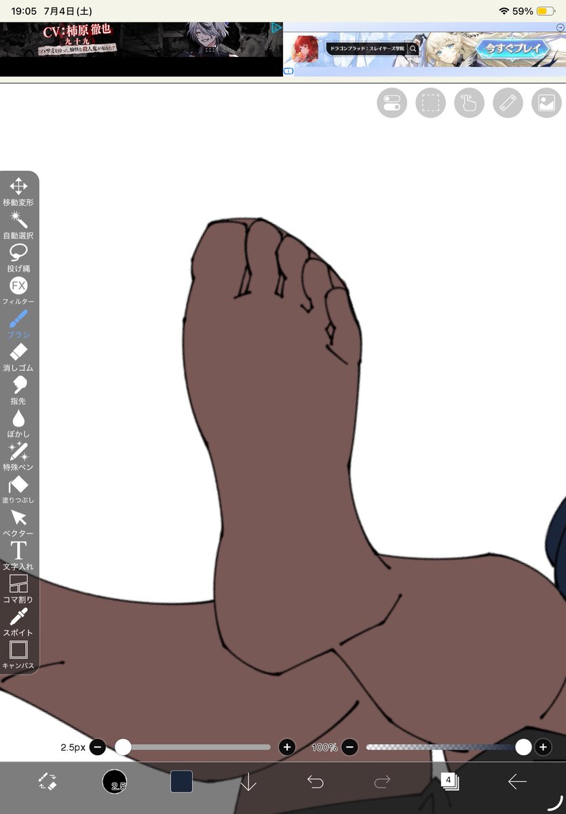Toggle the quick settings switch icon
Screen dimensions: 566x814
click(392, 103)
